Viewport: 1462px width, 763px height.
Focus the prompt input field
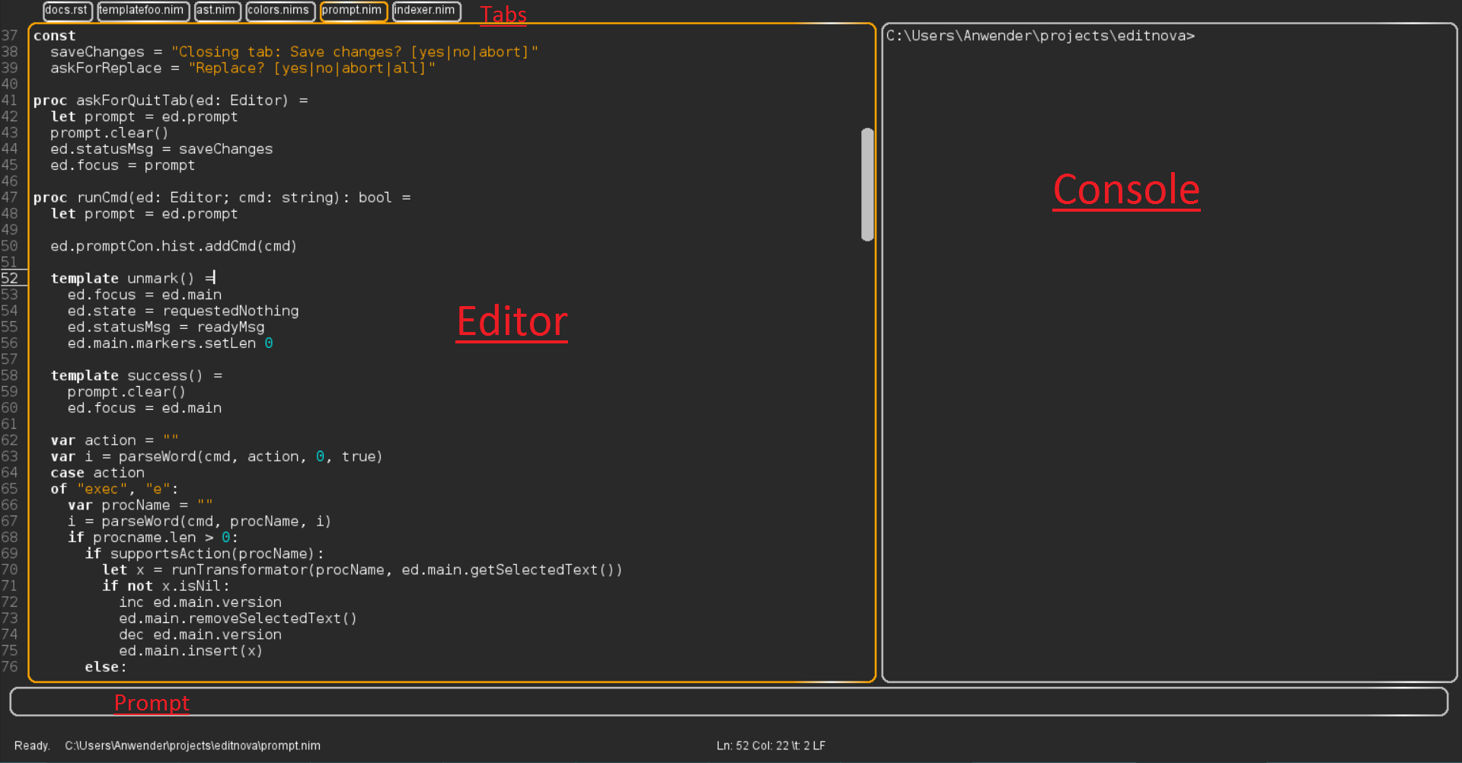[x=729, y=702]
